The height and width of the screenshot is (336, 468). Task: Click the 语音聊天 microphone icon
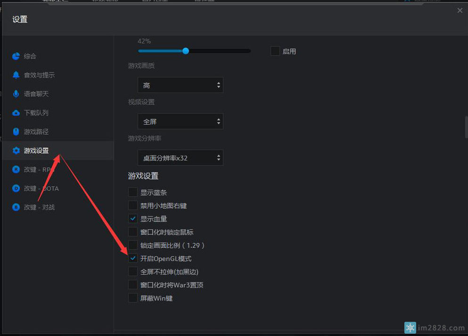(x=16, y=94)
